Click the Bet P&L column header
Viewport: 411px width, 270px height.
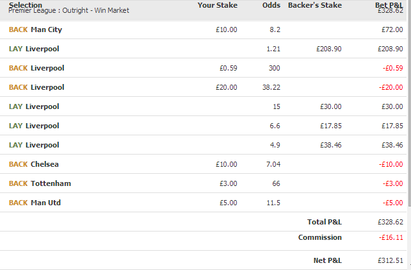[x=389, y=4]
